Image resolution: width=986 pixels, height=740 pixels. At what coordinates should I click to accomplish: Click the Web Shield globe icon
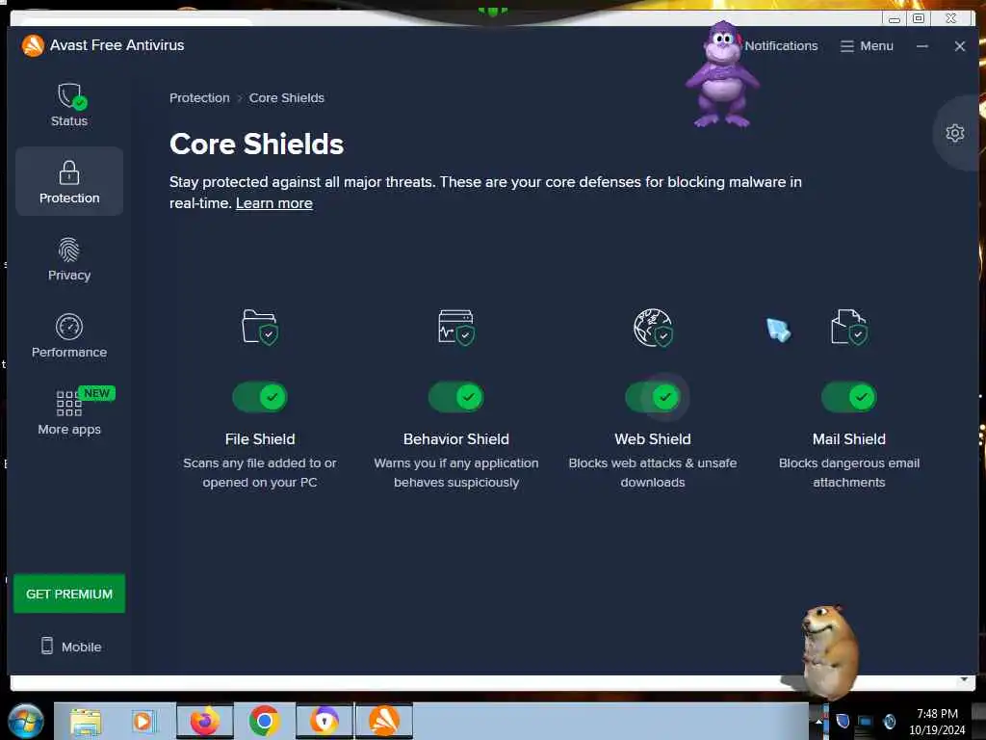click(x=653, y=328)
